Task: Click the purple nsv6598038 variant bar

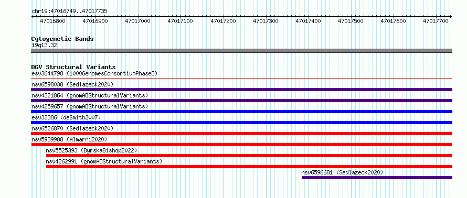Action: click(241, 90)
